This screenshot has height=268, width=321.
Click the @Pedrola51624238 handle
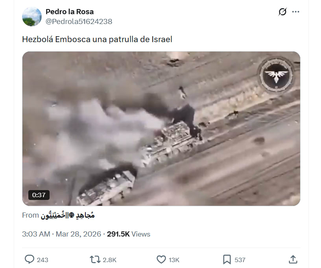point(79,22)
